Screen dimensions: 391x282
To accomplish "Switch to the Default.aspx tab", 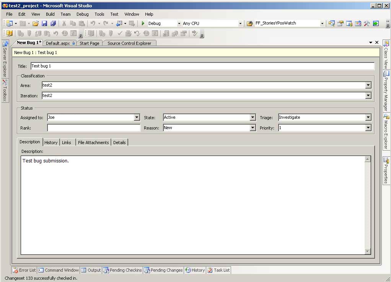I will 60,43.
